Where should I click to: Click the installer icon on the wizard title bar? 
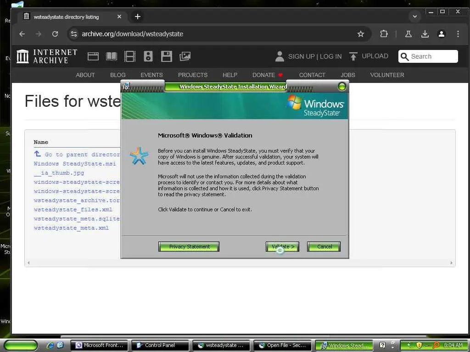(126, 87)
